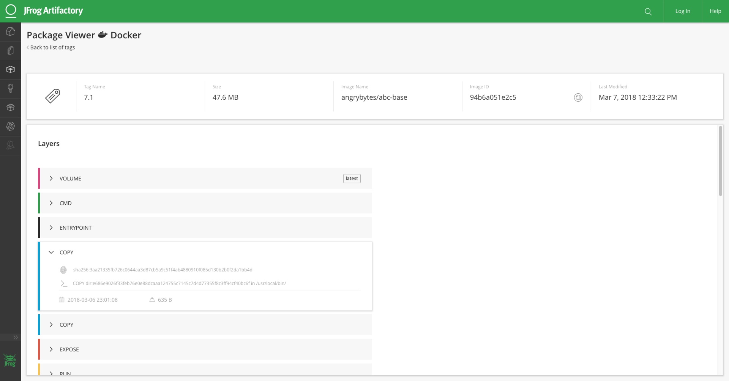Screen dimensions: 729x381
Task: Collapse the expanded COPY layer
Action: click(x=51, y=252)
